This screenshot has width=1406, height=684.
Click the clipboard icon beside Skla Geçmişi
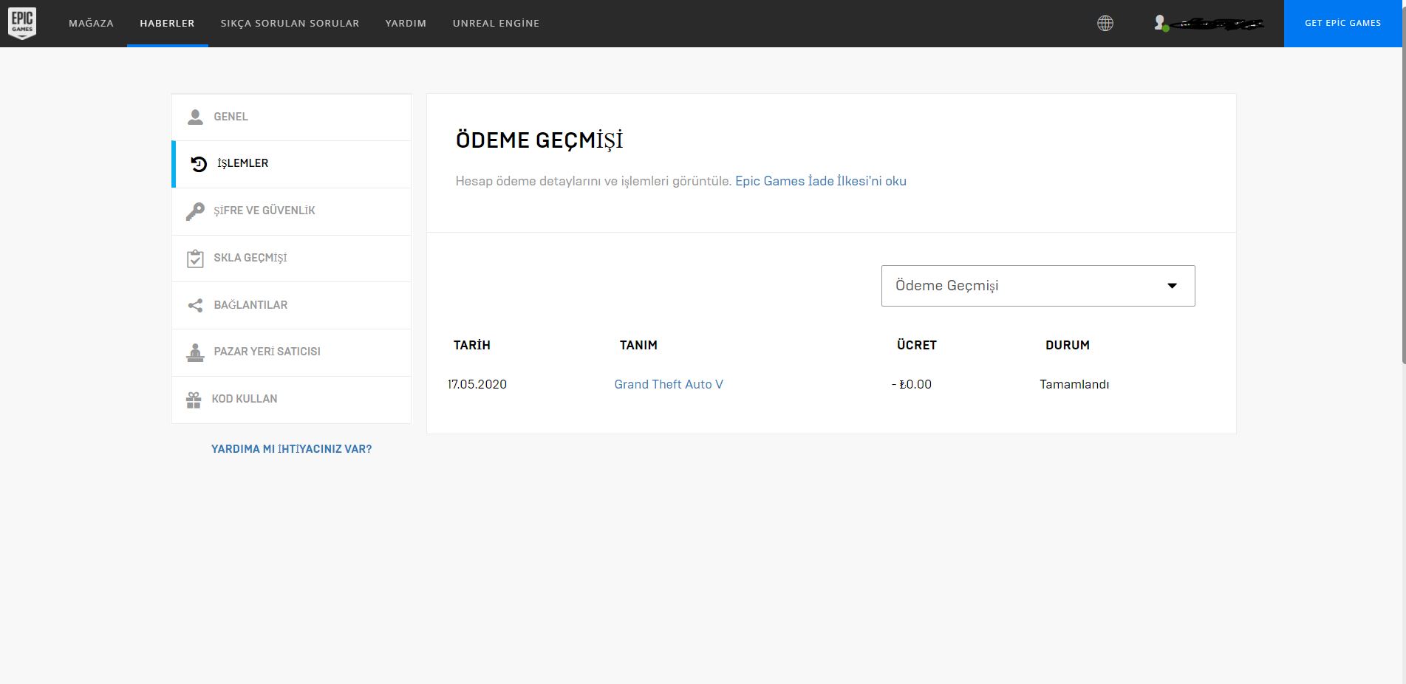pos(195,259)
